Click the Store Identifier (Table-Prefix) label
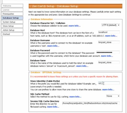 click(45, 81)
